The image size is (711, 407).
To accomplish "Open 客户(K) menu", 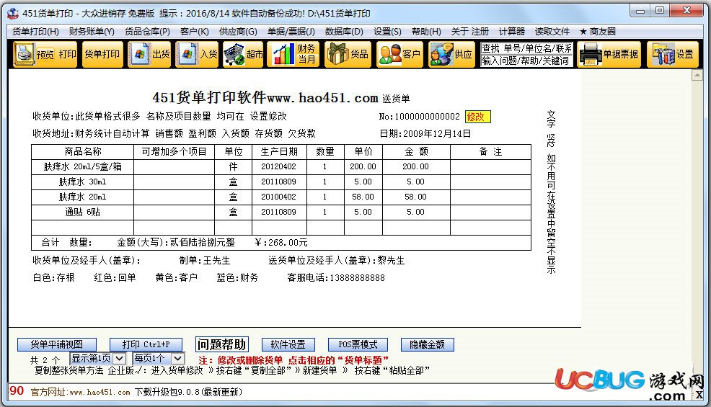I will 195,31.
